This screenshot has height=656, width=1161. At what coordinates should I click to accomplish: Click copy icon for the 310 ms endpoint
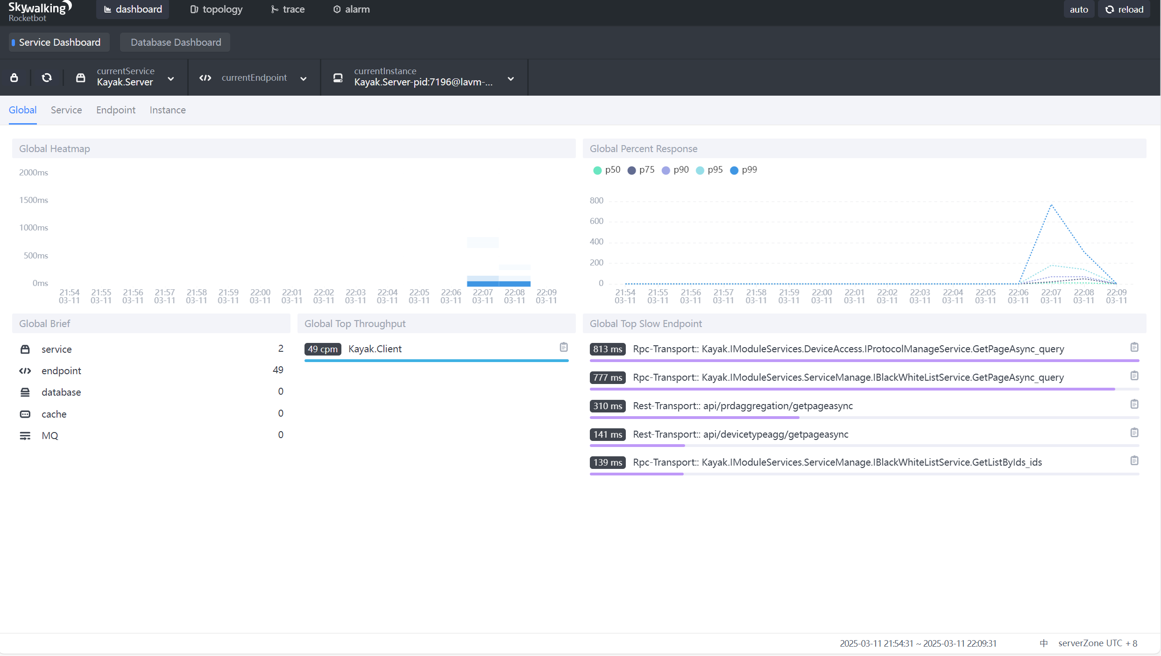(1134, 404)
